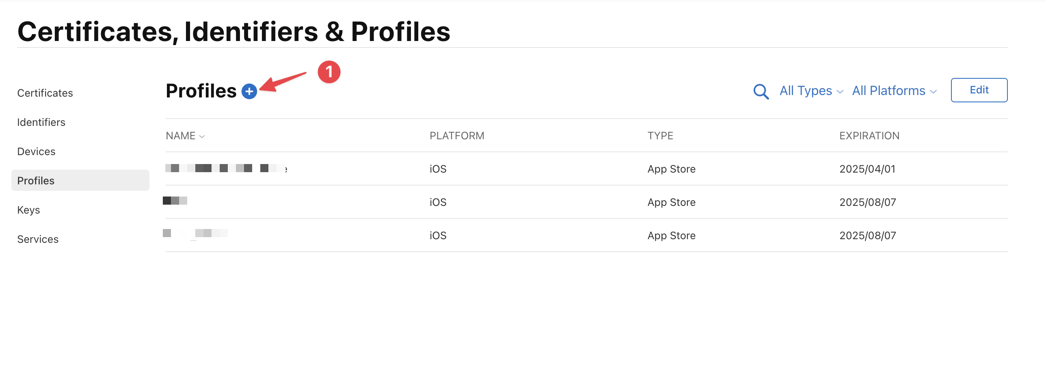Click the EXPIRATION column header
The image size is (1046, 376).
click(869, 136)
